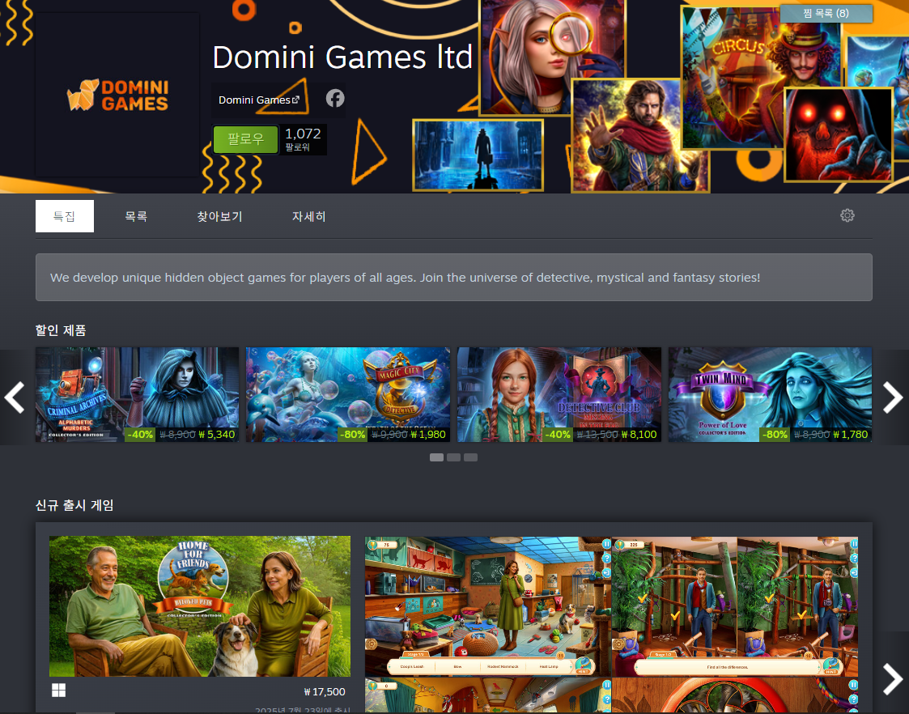Click the ₩5,340 discounted price
Screen dimensions: 909x714
coord(217,435)
